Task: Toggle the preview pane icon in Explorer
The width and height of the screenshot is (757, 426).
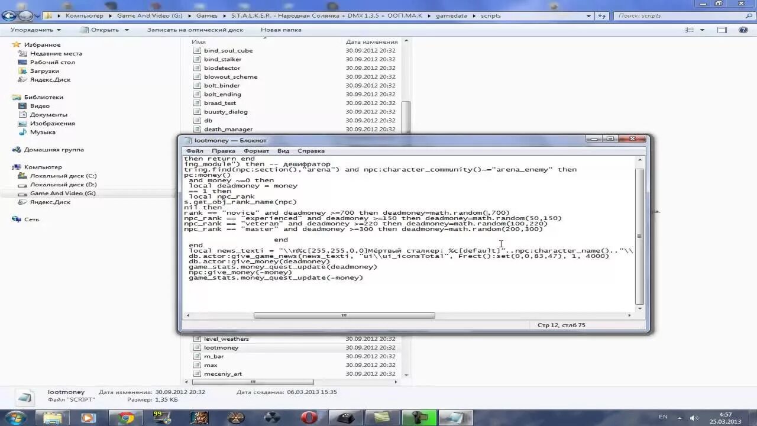Action: [x=722, y=30]
